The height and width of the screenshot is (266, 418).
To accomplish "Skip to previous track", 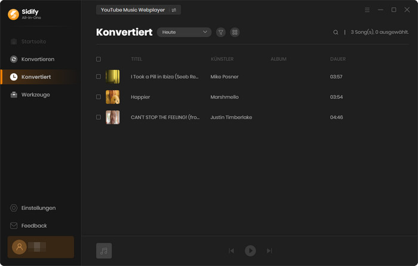I will click(232, 250).
